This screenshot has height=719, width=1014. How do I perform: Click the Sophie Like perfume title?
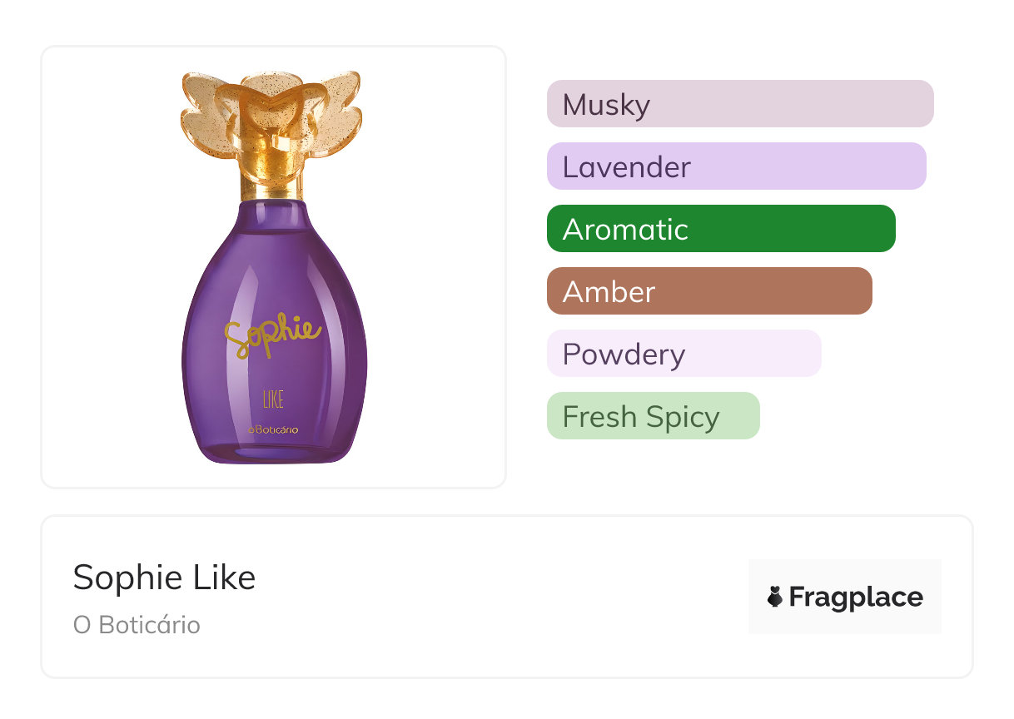point(164,577)
